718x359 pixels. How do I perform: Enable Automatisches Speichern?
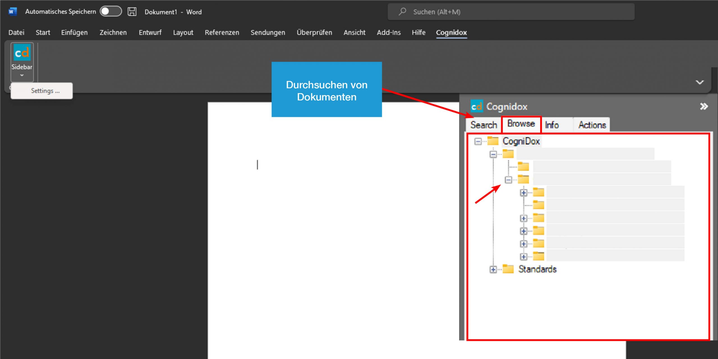(111, 11)
